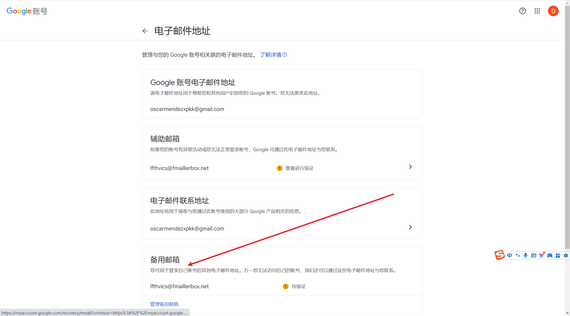The height and width of the screenshot is (316, 570).
Task: Click the 需要进行验证 warning on recovery email
Action: (x=295, y=168)
